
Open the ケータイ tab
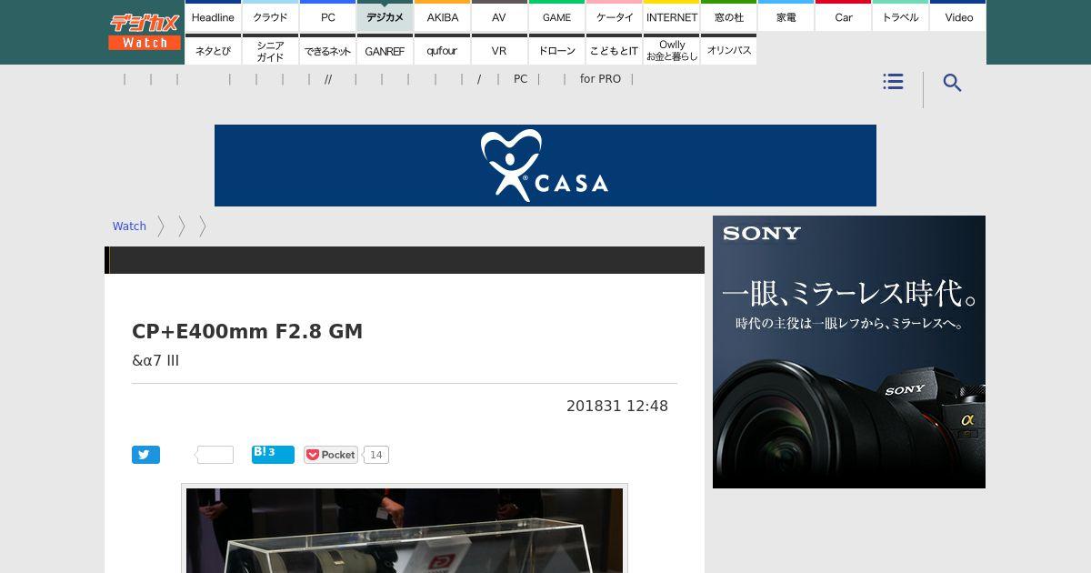[x=614, y=16]
